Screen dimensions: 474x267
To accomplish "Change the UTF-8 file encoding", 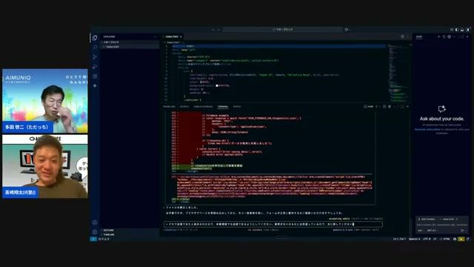I will 427,239.
